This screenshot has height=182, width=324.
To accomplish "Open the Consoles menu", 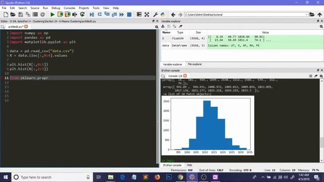I will [x=69, y=8].
